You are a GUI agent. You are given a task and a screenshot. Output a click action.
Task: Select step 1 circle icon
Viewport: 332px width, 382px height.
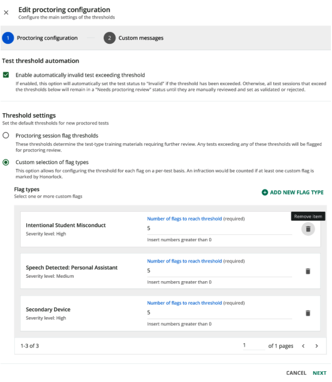coord(8,38)
